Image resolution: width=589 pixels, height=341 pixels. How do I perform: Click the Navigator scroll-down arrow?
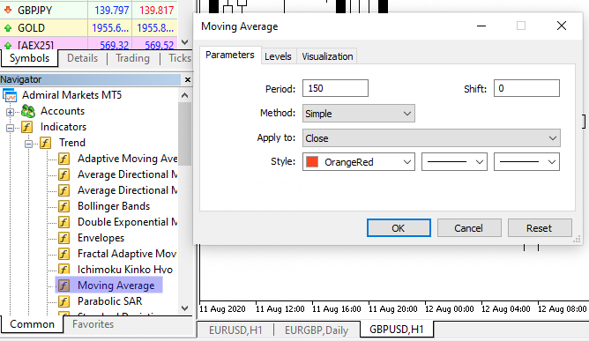[x=185, y=308]
